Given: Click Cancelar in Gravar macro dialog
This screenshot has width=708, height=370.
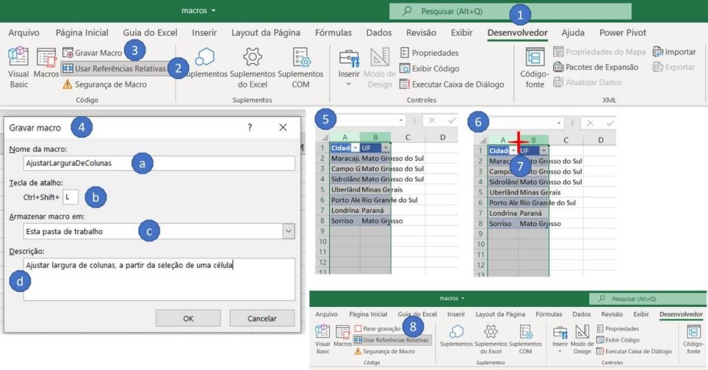Looking at the screenshot, I should pyautogui.click(x=262, y=319).
